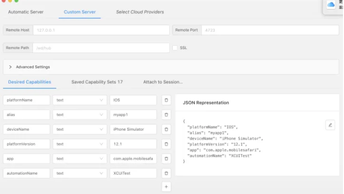View Saved Capability Sets 17 tab
Viewport: 344px width, 194px height.
[x=97, y=82]
